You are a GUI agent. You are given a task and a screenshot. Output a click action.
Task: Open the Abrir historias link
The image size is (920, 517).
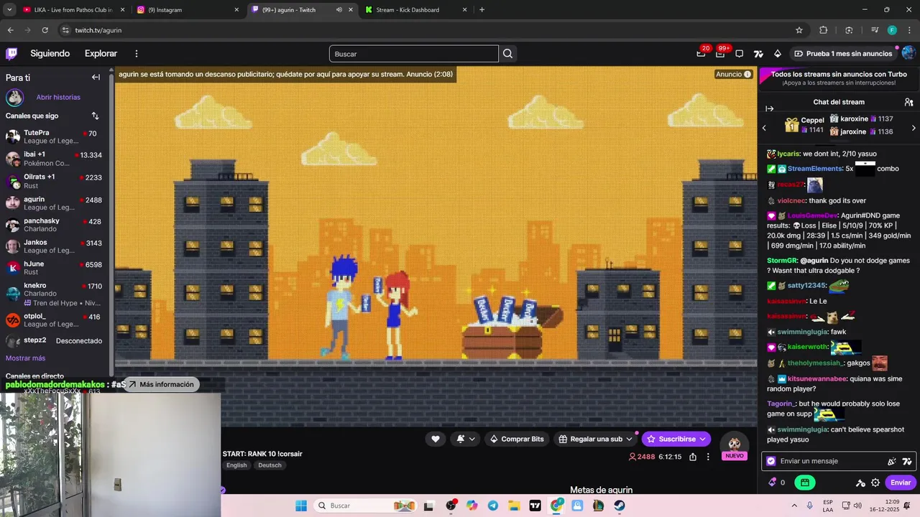58,97
